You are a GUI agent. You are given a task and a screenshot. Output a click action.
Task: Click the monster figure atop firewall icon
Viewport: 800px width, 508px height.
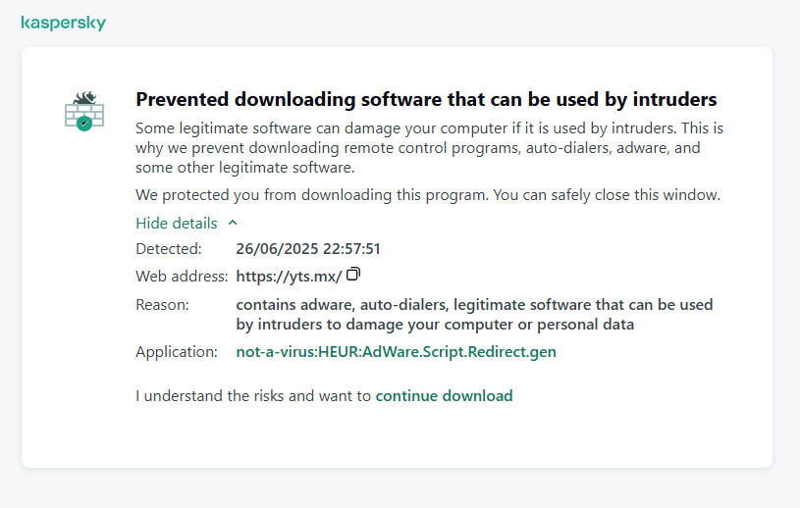click(85, 97)
